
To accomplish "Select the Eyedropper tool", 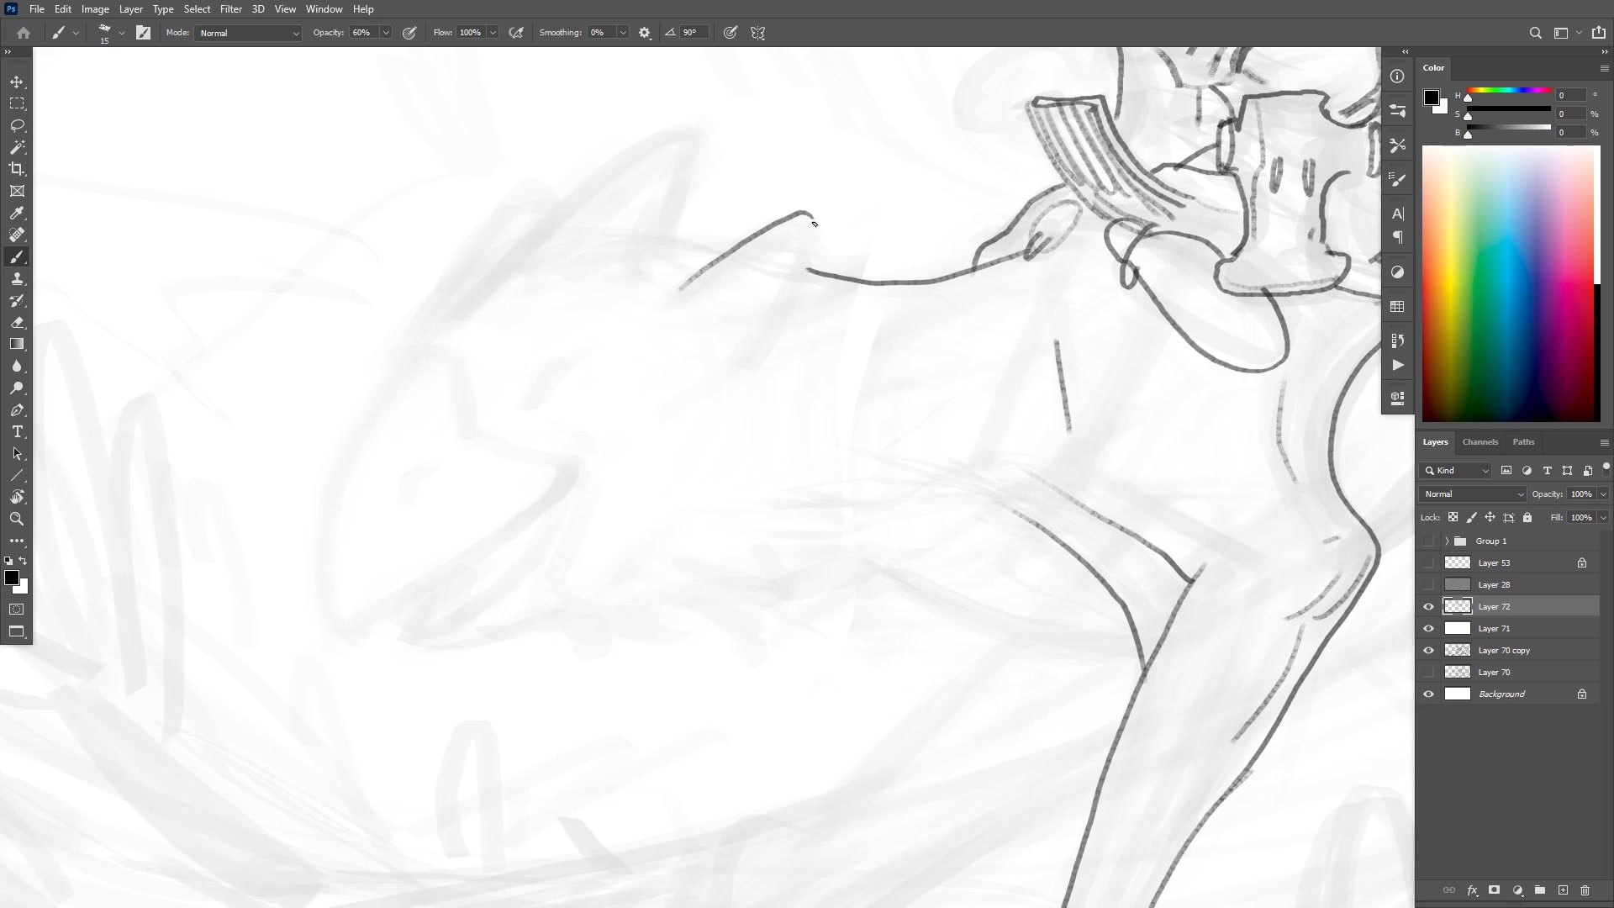I will point(17,213).
